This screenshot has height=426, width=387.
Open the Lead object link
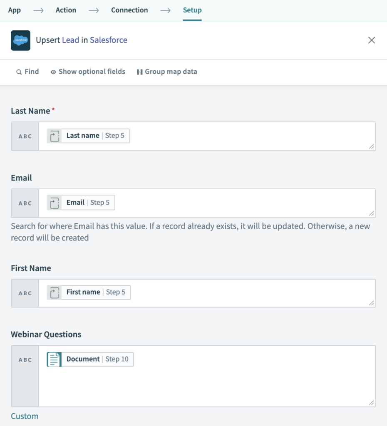72,40
